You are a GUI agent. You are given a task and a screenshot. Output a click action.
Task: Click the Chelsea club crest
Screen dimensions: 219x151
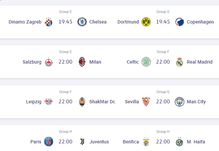[82, 22]
